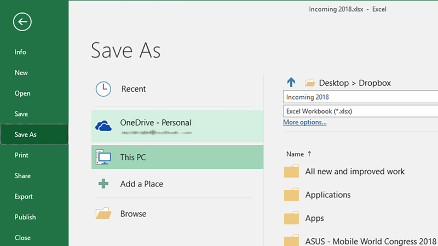Image resolution: width=438 pixels, height=246 pixels.
Task: Click the Name column header
Action: click(x=295, y=154)
